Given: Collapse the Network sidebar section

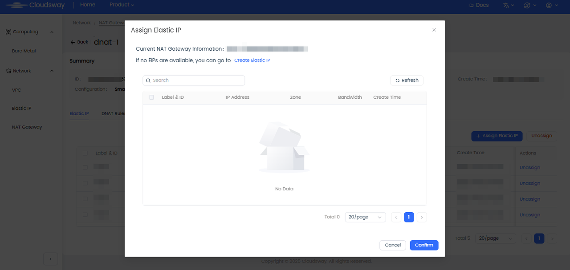Looking at the screenshot, I should click(52, 71).
